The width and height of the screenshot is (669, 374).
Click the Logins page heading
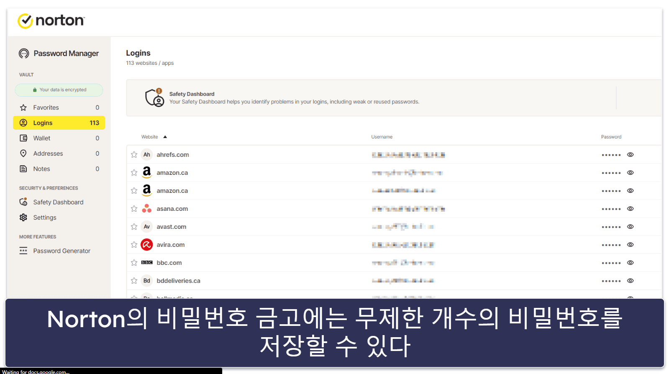point(138,53)
